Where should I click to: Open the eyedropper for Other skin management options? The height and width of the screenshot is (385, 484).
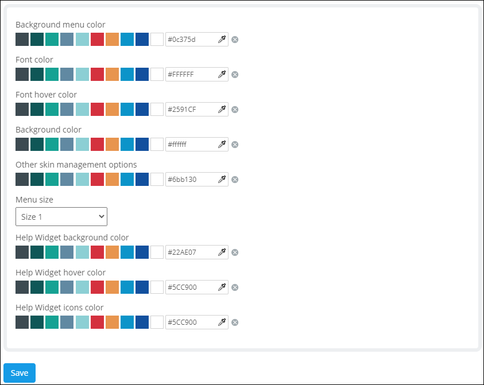pos(222,179)
